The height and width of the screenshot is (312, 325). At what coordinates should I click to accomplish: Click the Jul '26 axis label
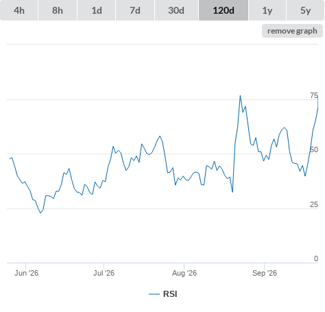coord(104,273)
